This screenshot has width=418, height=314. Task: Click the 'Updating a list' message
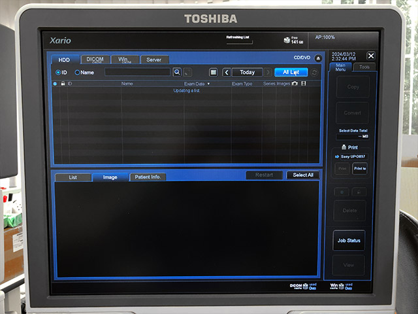pyautogui.click(x=186, y=90)
